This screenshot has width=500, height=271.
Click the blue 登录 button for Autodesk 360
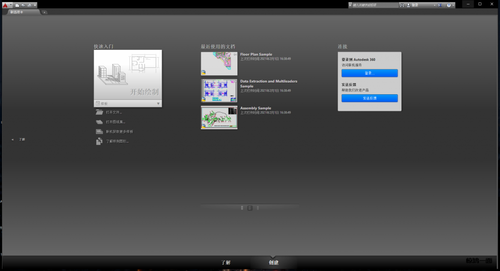coord(369,73)
